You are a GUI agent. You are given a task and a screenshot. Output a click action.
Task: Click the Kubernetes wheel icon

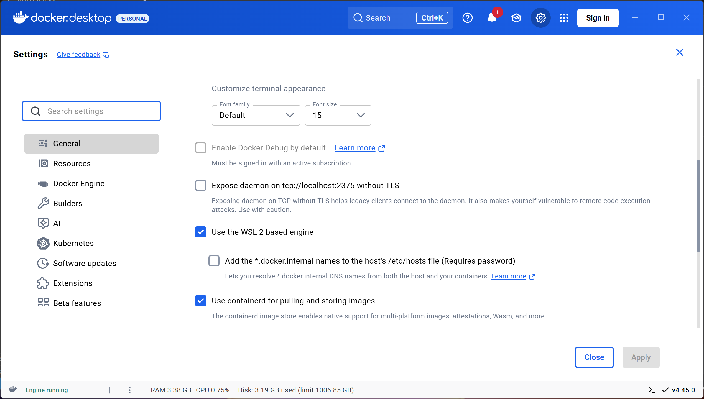click(43, 243)
